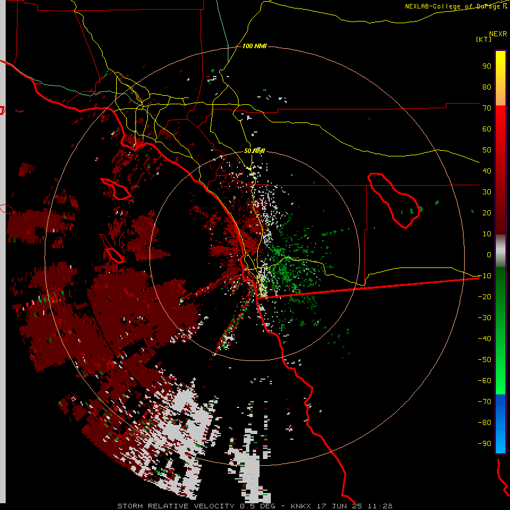Click the 50 NMI range ring label
The width and height of the screenshot is (510, 510).
pos(254,151)
